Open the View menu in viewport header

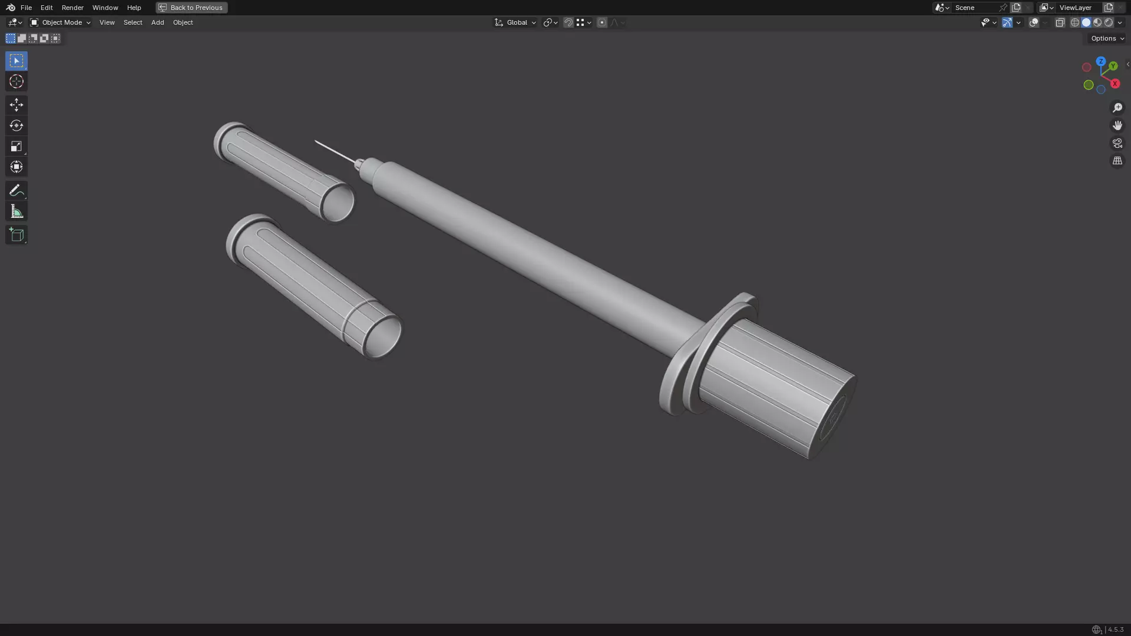click(x=107, y=22)
